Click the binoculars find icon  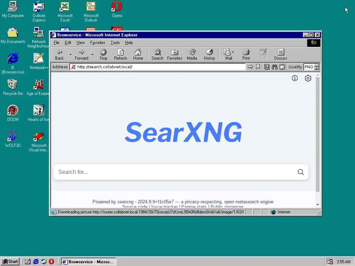pos(275,67)
